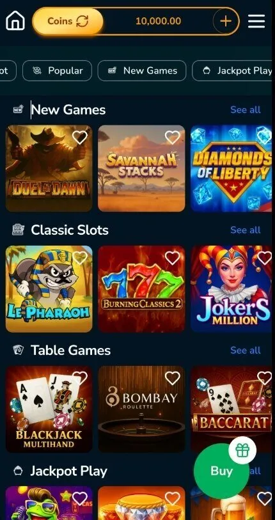Favorite Burning Classics 2 heart icon
275x520 pixels.
[172, 258]
